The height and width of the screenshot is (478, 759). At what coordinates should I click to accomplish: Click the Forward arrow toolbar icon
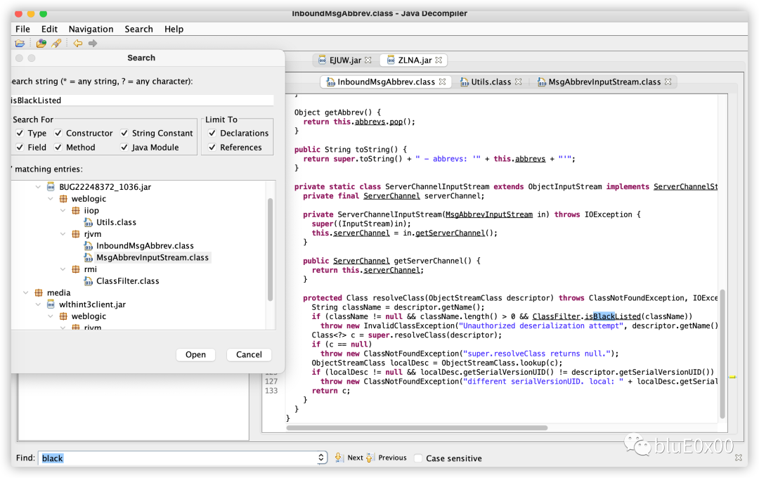point(93,44)
